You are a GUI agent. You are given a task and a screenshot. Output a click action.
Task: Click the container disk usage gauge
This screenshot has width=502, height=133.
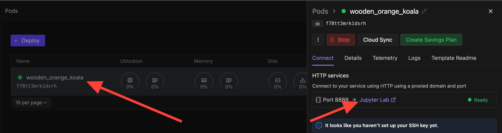point(278,80)
